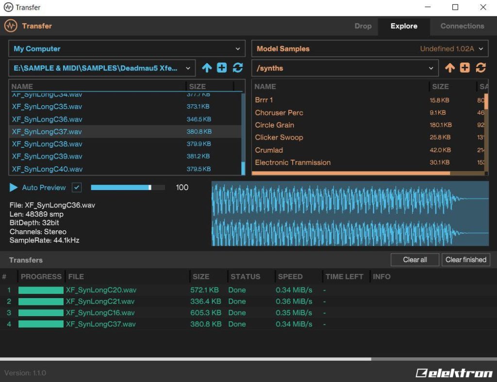Viewport: 497px width, 382px height.
Task: Click the Clear all button
Action: point(415,260)
